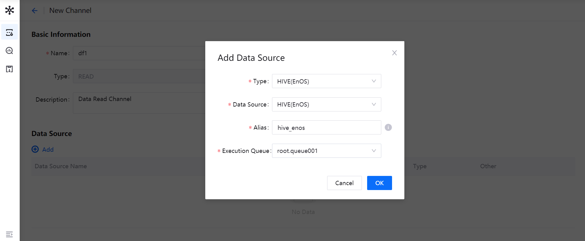Confirm with the OK button
Screen dimensions: 585x241
coord(379,183)
